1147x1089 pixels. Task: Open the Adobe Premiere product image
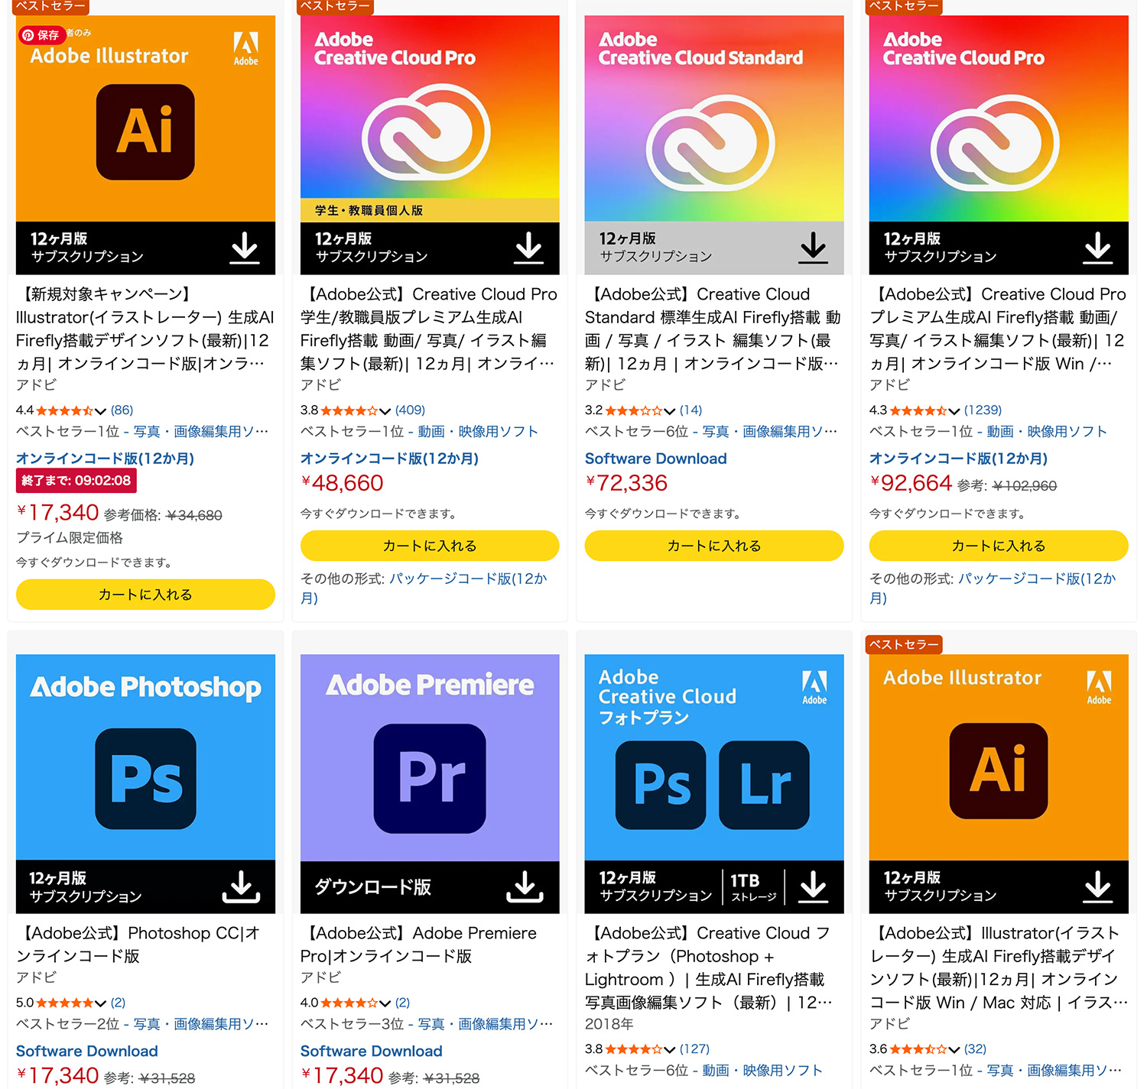pyautogui.click(x=430, y=784)
